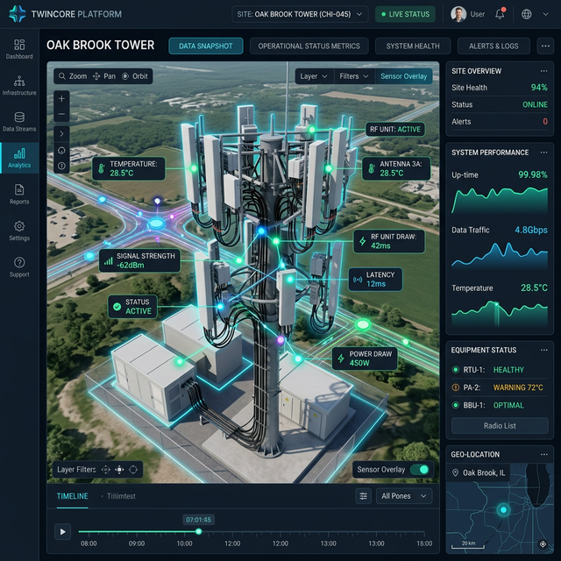Toggle the Live Status indicator
The height and width of the screenshot is (561, 561).
(405, 14)
